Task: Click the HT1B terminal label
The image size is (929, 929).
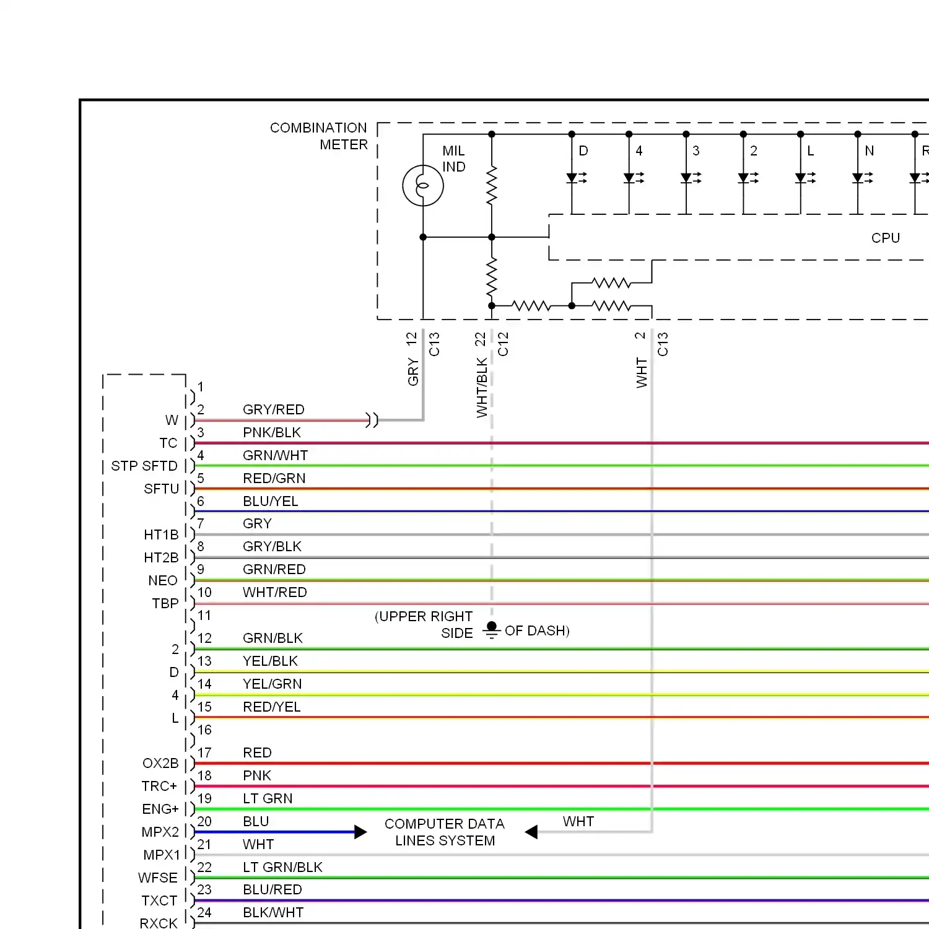Action: tap(161, 534)
